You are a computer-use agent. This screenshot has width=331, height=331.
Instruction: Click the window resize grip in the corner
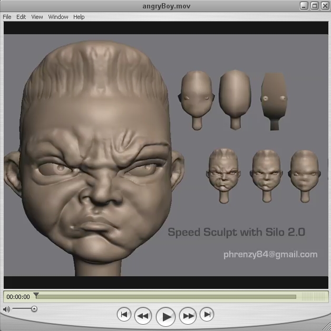tap(327, 327)
